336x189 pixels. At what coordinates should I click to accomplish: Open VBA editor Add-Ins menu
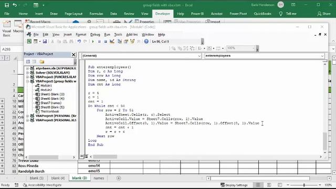[x=132, y=35]
